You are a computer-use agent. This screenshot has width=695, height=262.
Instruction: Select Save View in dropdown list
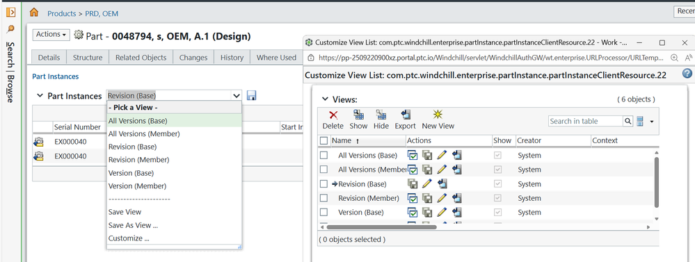(x=174, y=212)
